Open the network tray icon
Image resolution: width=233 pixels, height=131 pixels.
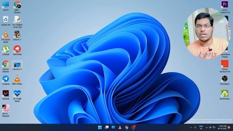coord(207,127)
